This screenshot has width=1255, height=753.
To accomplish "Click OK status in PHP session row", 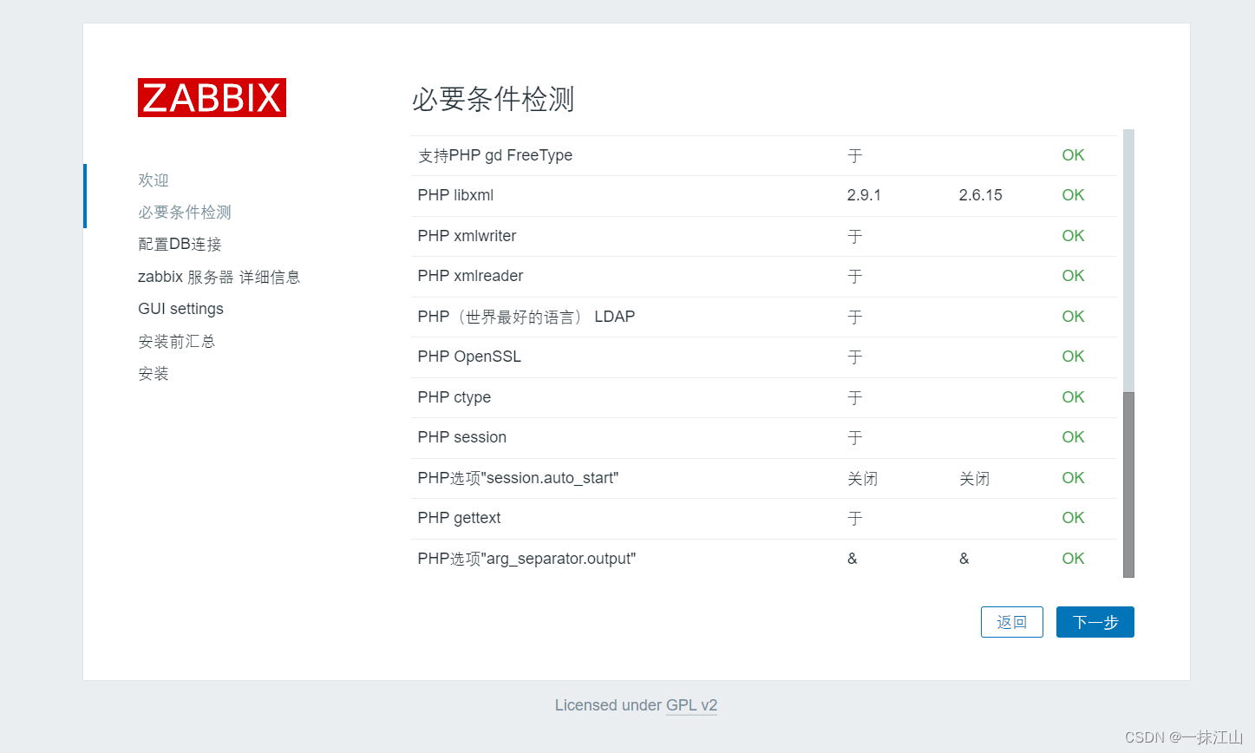I will click(1073, 437).
